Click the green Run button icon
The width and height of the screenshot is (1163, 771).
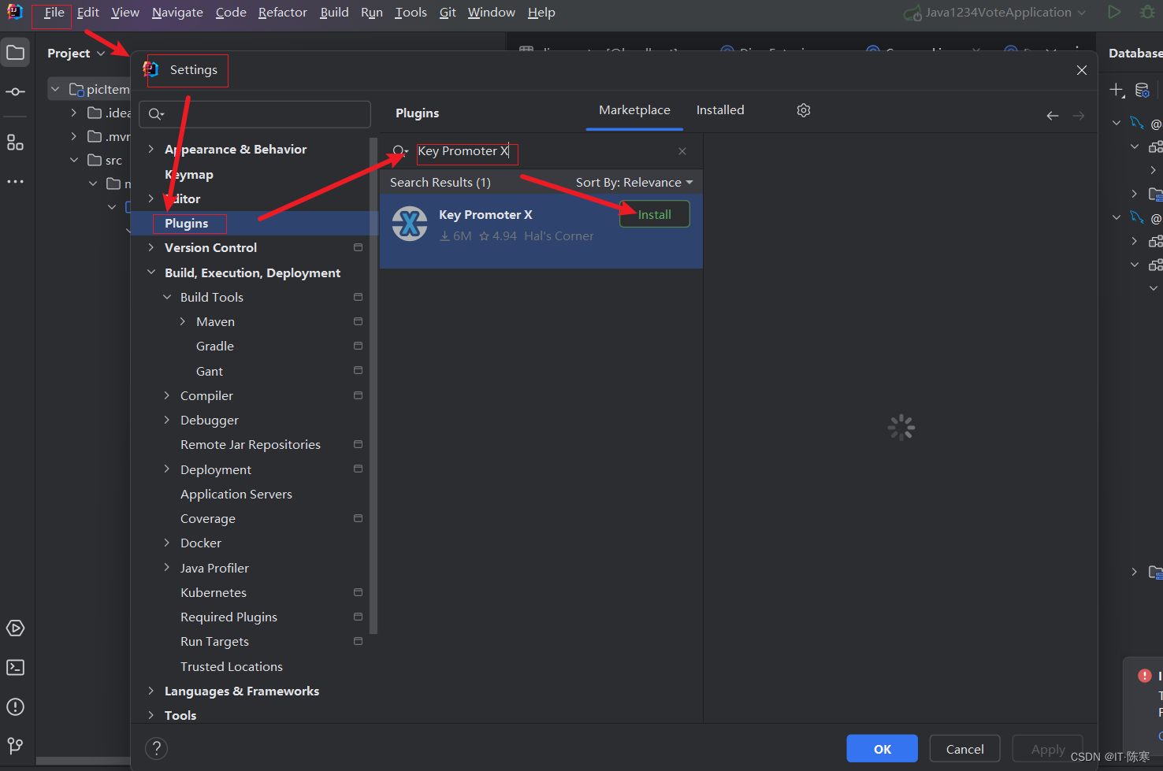tap(1114, 12)
